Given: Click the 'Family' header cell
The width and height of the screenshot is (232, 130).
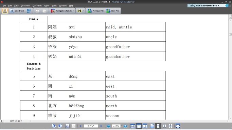Looking at the screenshot, I should point(34,19).
